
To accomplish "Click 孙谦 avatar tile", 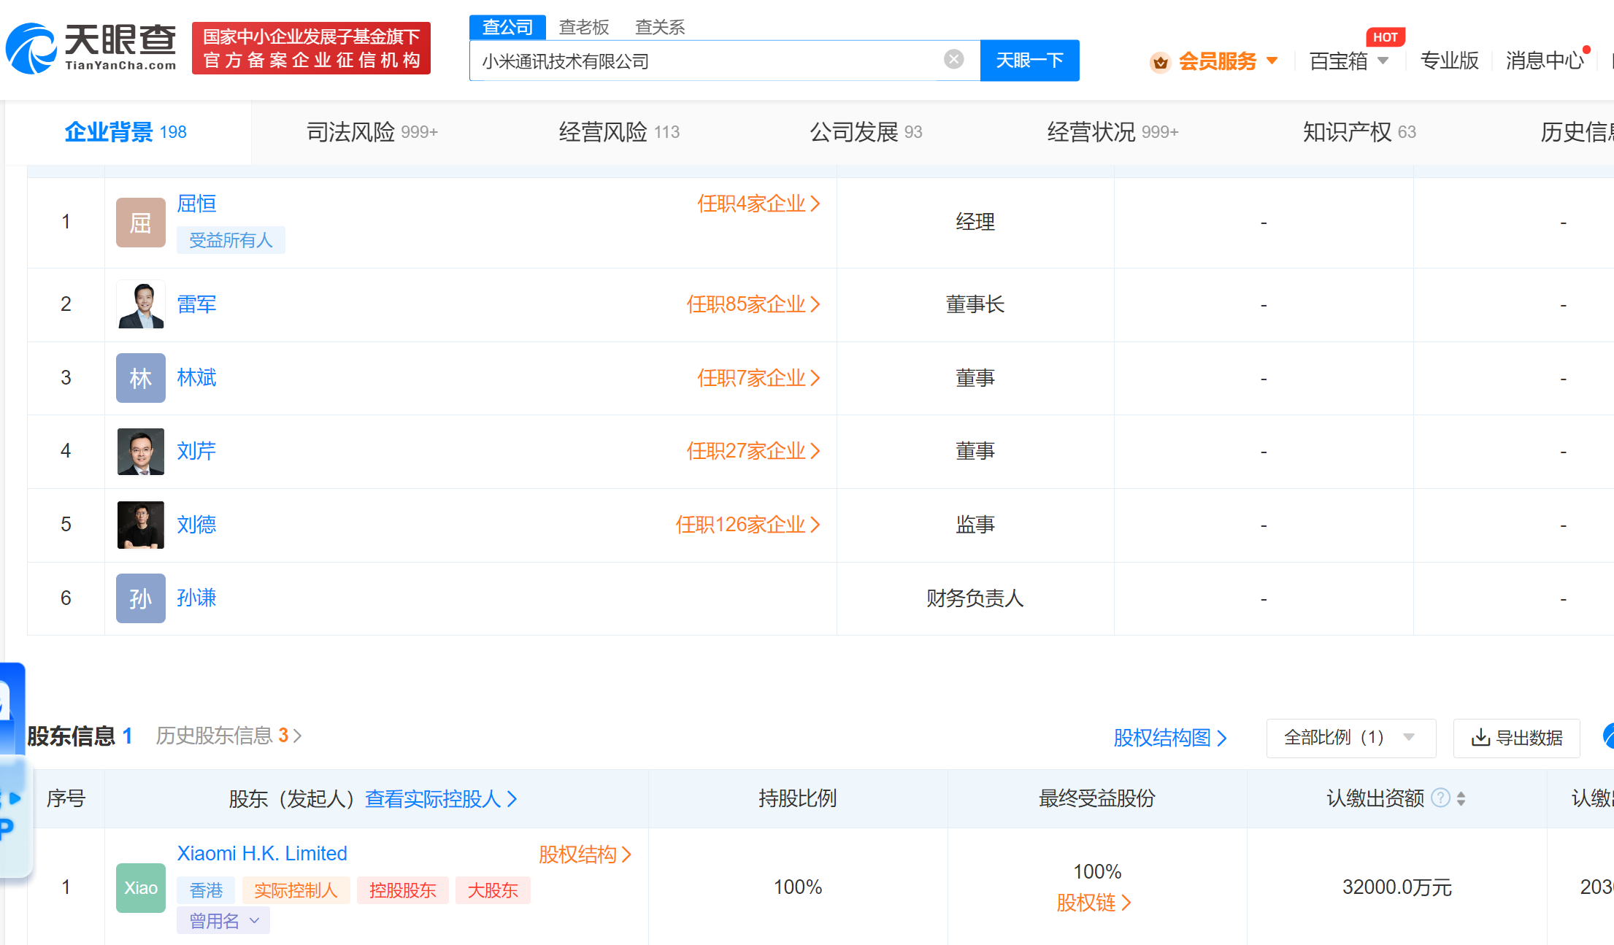I will coord(141,598).
